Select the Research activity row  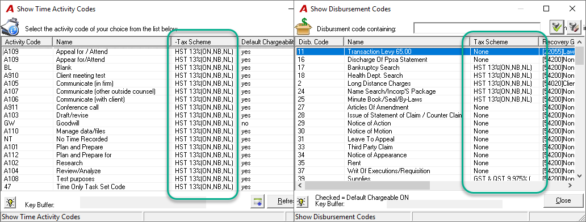pyautogui.click(x=148, y=163)
